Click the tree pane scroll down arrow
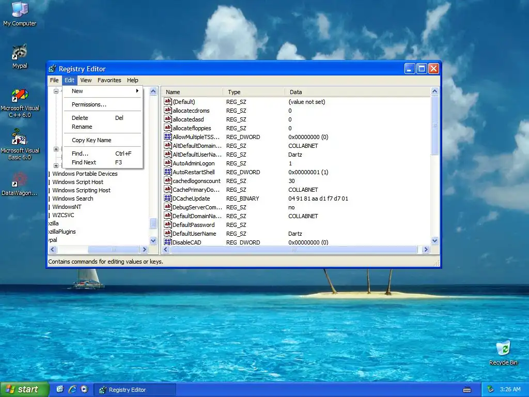Image resolution: width=529 pixels, height=397 pixels. 153,241
